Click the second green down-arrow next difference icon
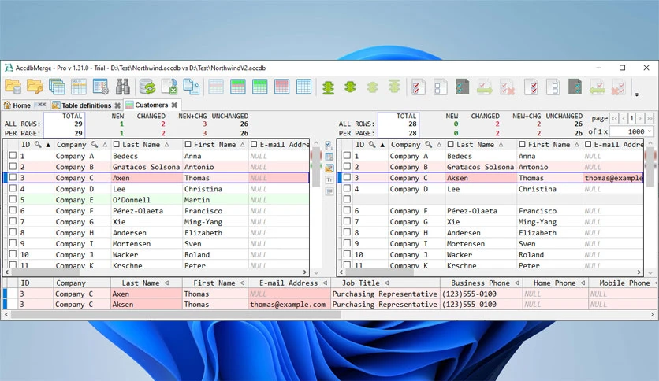Viewport: 659px width, 381px height. (350, 87)
